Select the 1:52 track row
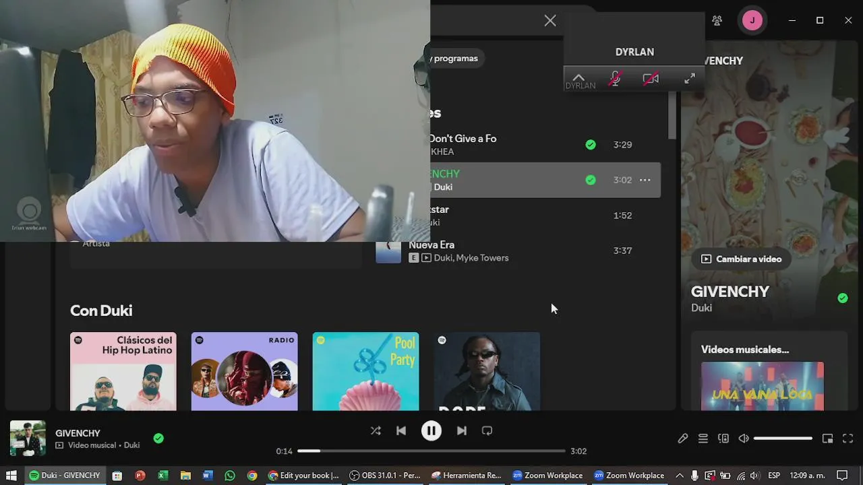863x485 pixels. (545, 216)
